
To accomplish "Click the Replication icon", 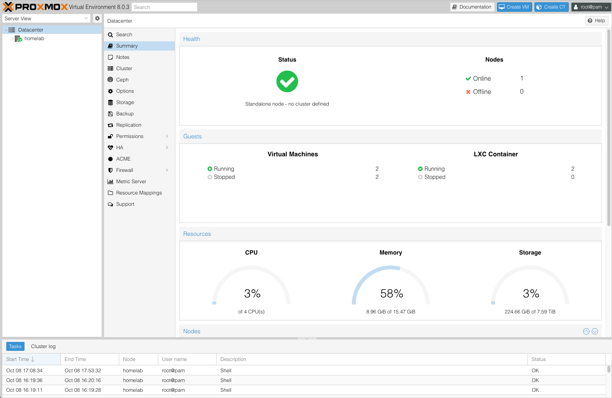I will [x=111, y=125].
